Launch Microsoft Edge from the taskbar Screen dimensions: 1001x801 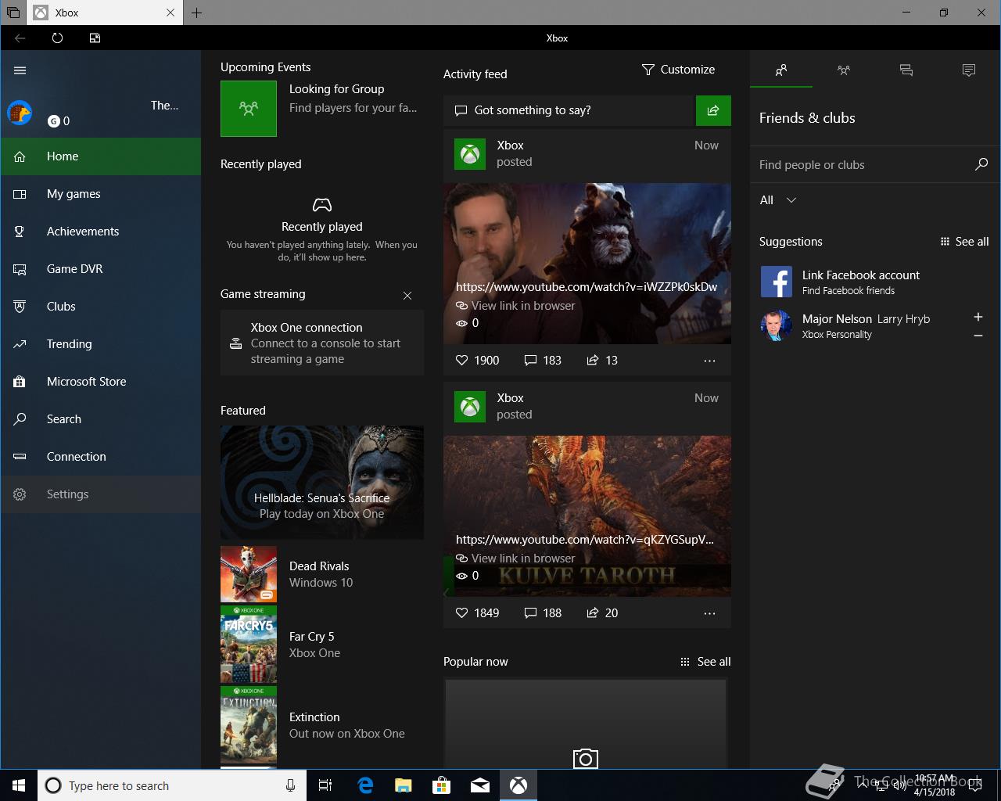coord(365,785)
